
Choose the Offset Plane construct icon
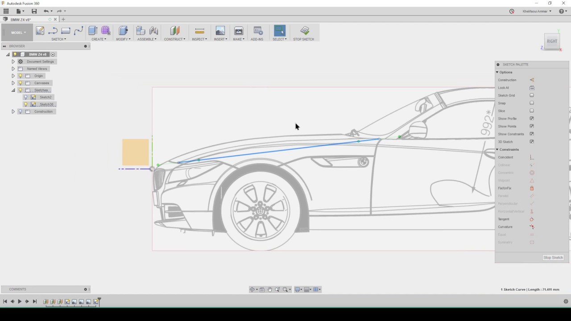click(x=174, y=31)
